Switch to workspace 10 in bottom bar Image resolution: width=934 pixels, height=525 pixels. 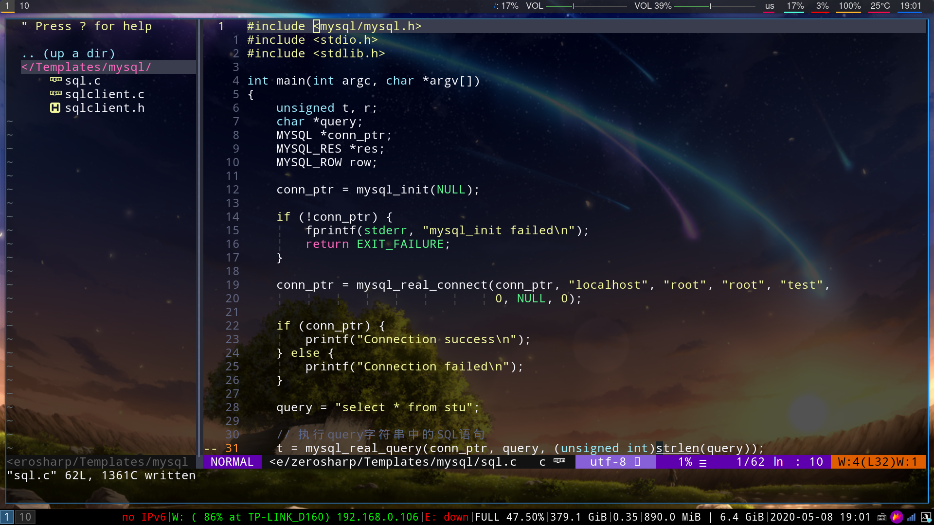25,517
